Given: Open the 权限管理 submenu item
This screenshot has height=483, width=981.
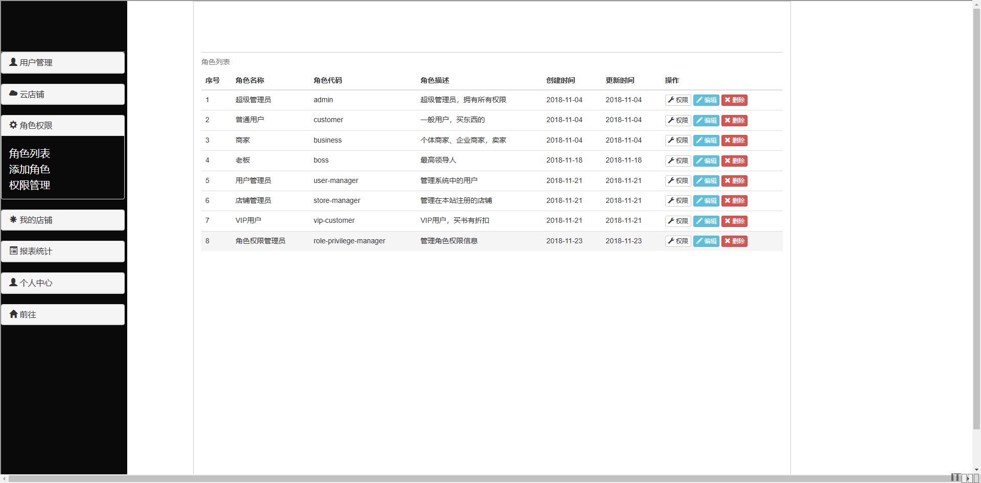Looking at the screenshot, I should [x=30, y=185].
